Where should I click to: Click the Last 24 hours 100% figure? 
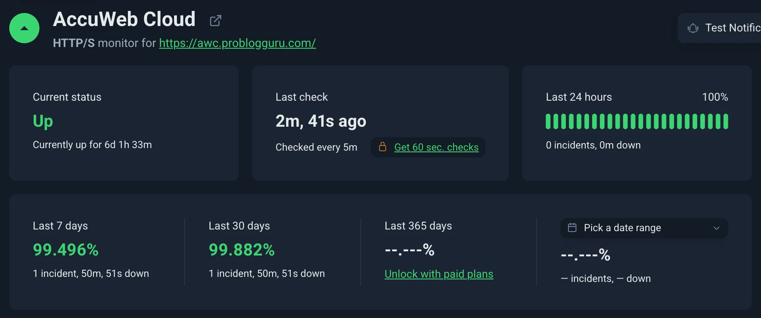715,97
